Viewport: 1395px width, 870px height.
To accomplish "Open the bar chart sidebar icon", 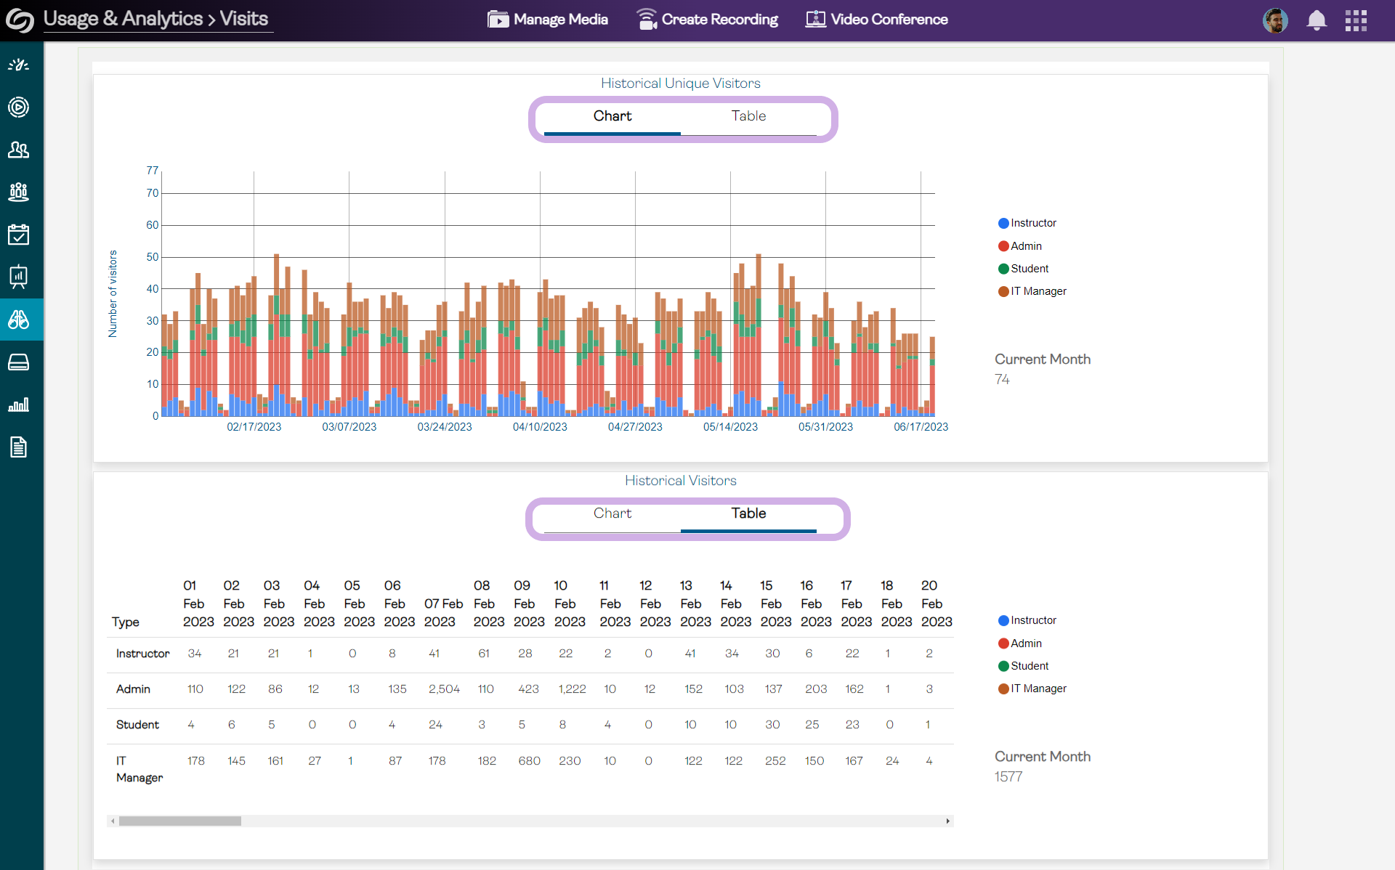I will point(19,404).
